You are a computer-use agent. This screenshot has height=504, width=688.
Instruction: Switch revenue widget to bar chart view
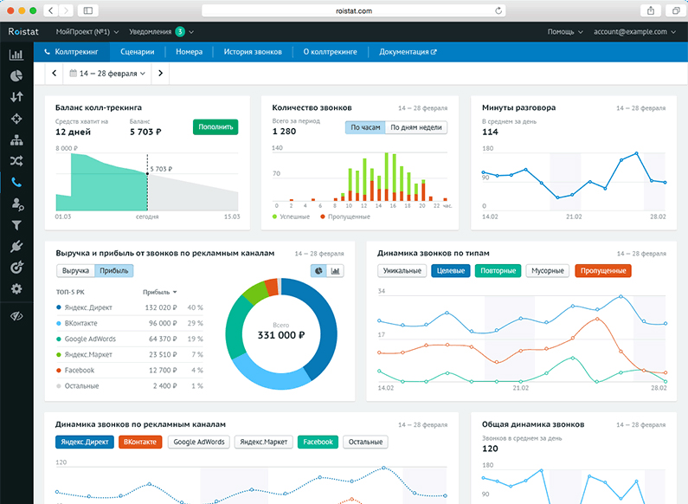[x=335, y=271]
